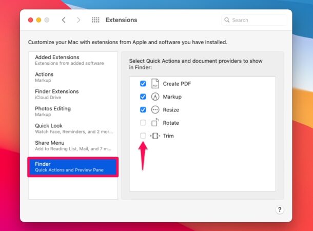Select the Actions category

click(73, 78)
